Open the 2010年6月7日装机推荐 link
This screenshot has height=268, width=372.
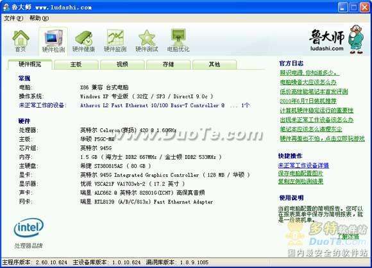(308, 101)
